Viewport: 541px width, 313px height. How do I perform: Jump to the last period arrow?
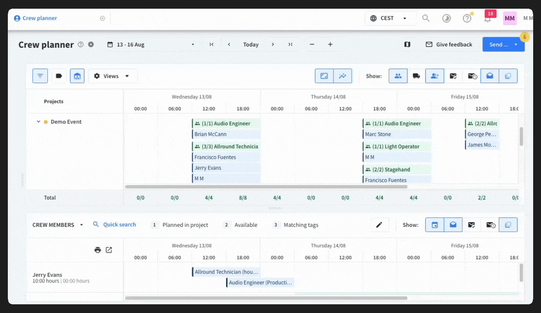click(290, 44)
